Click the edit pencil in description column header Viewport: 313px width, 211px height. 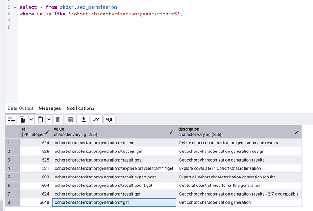[297, 132]
